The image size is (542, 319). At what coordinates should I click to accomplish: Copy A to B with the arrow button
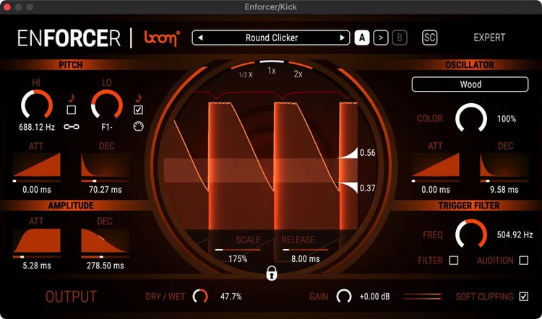coord(381,38)
